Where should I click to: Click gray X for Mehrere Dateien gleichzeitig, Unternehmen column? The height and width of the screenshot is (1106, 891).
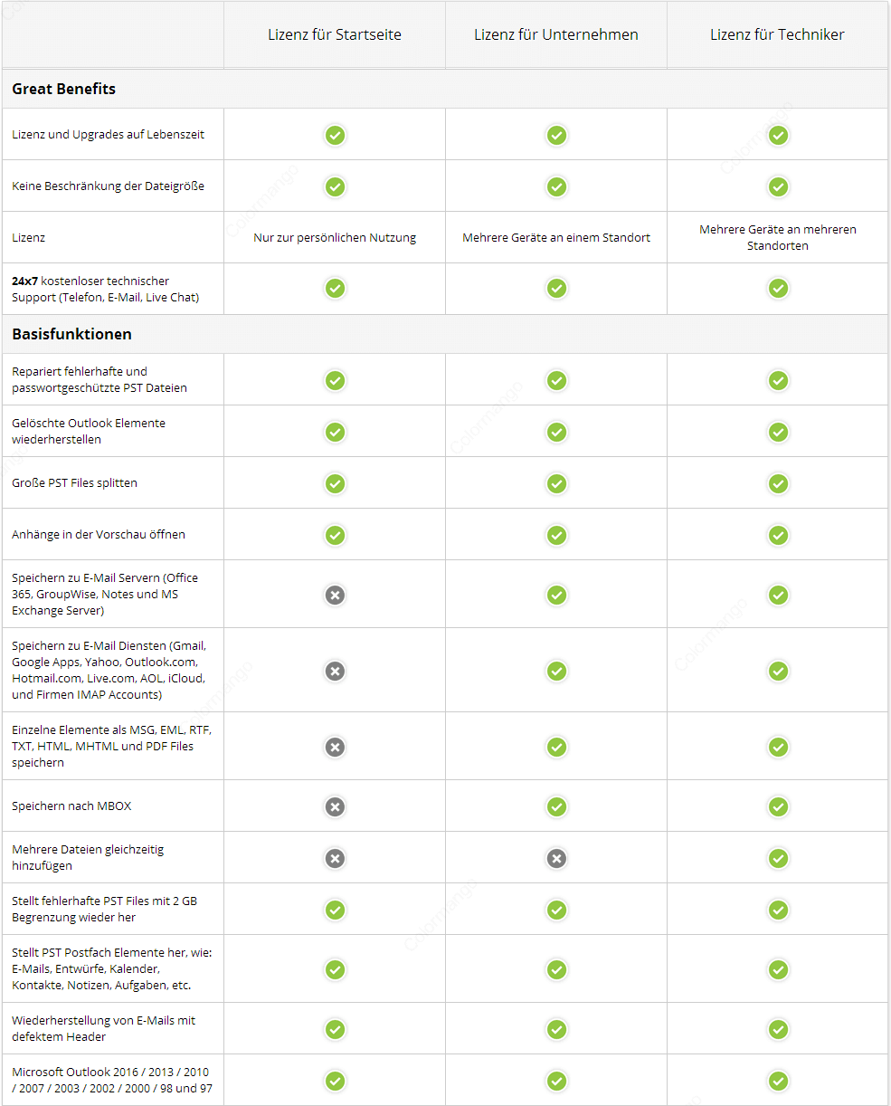556,858
